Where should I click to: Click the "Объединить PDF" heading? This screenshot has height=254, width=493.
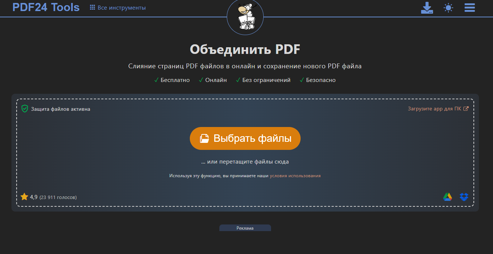coord(245,49)
